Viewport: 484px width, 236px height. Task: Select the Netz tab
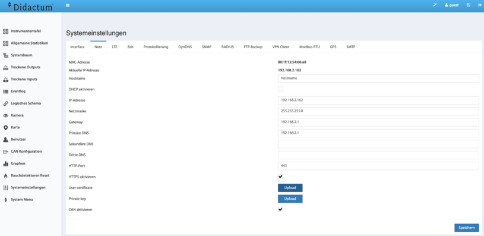(x=98, y=47)
